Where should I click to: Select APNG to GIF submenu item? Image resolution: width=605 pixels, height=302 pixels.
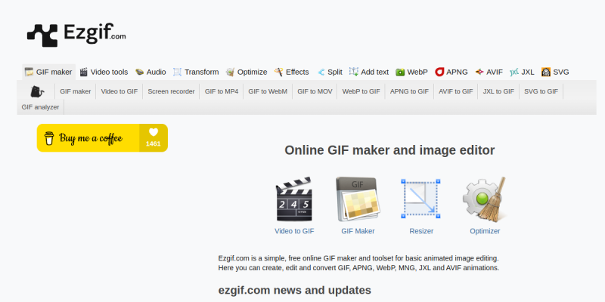coord(409,91)
